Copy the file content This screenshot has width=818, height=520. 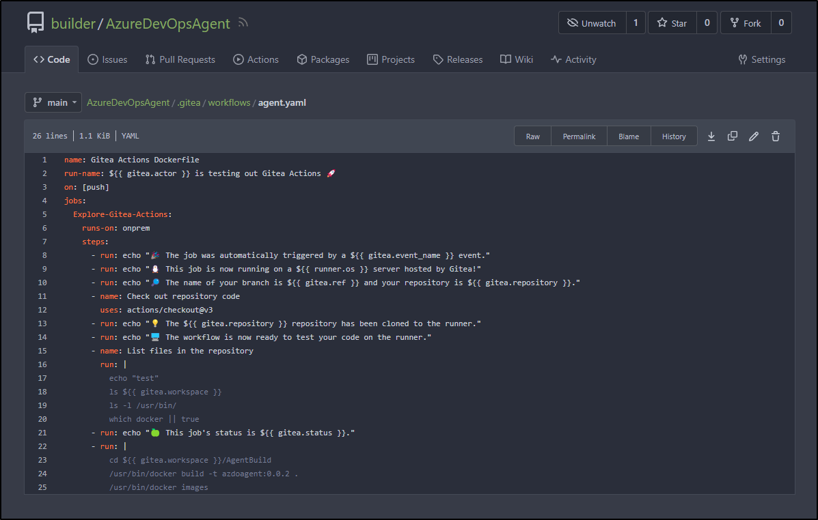coord(733,136)
